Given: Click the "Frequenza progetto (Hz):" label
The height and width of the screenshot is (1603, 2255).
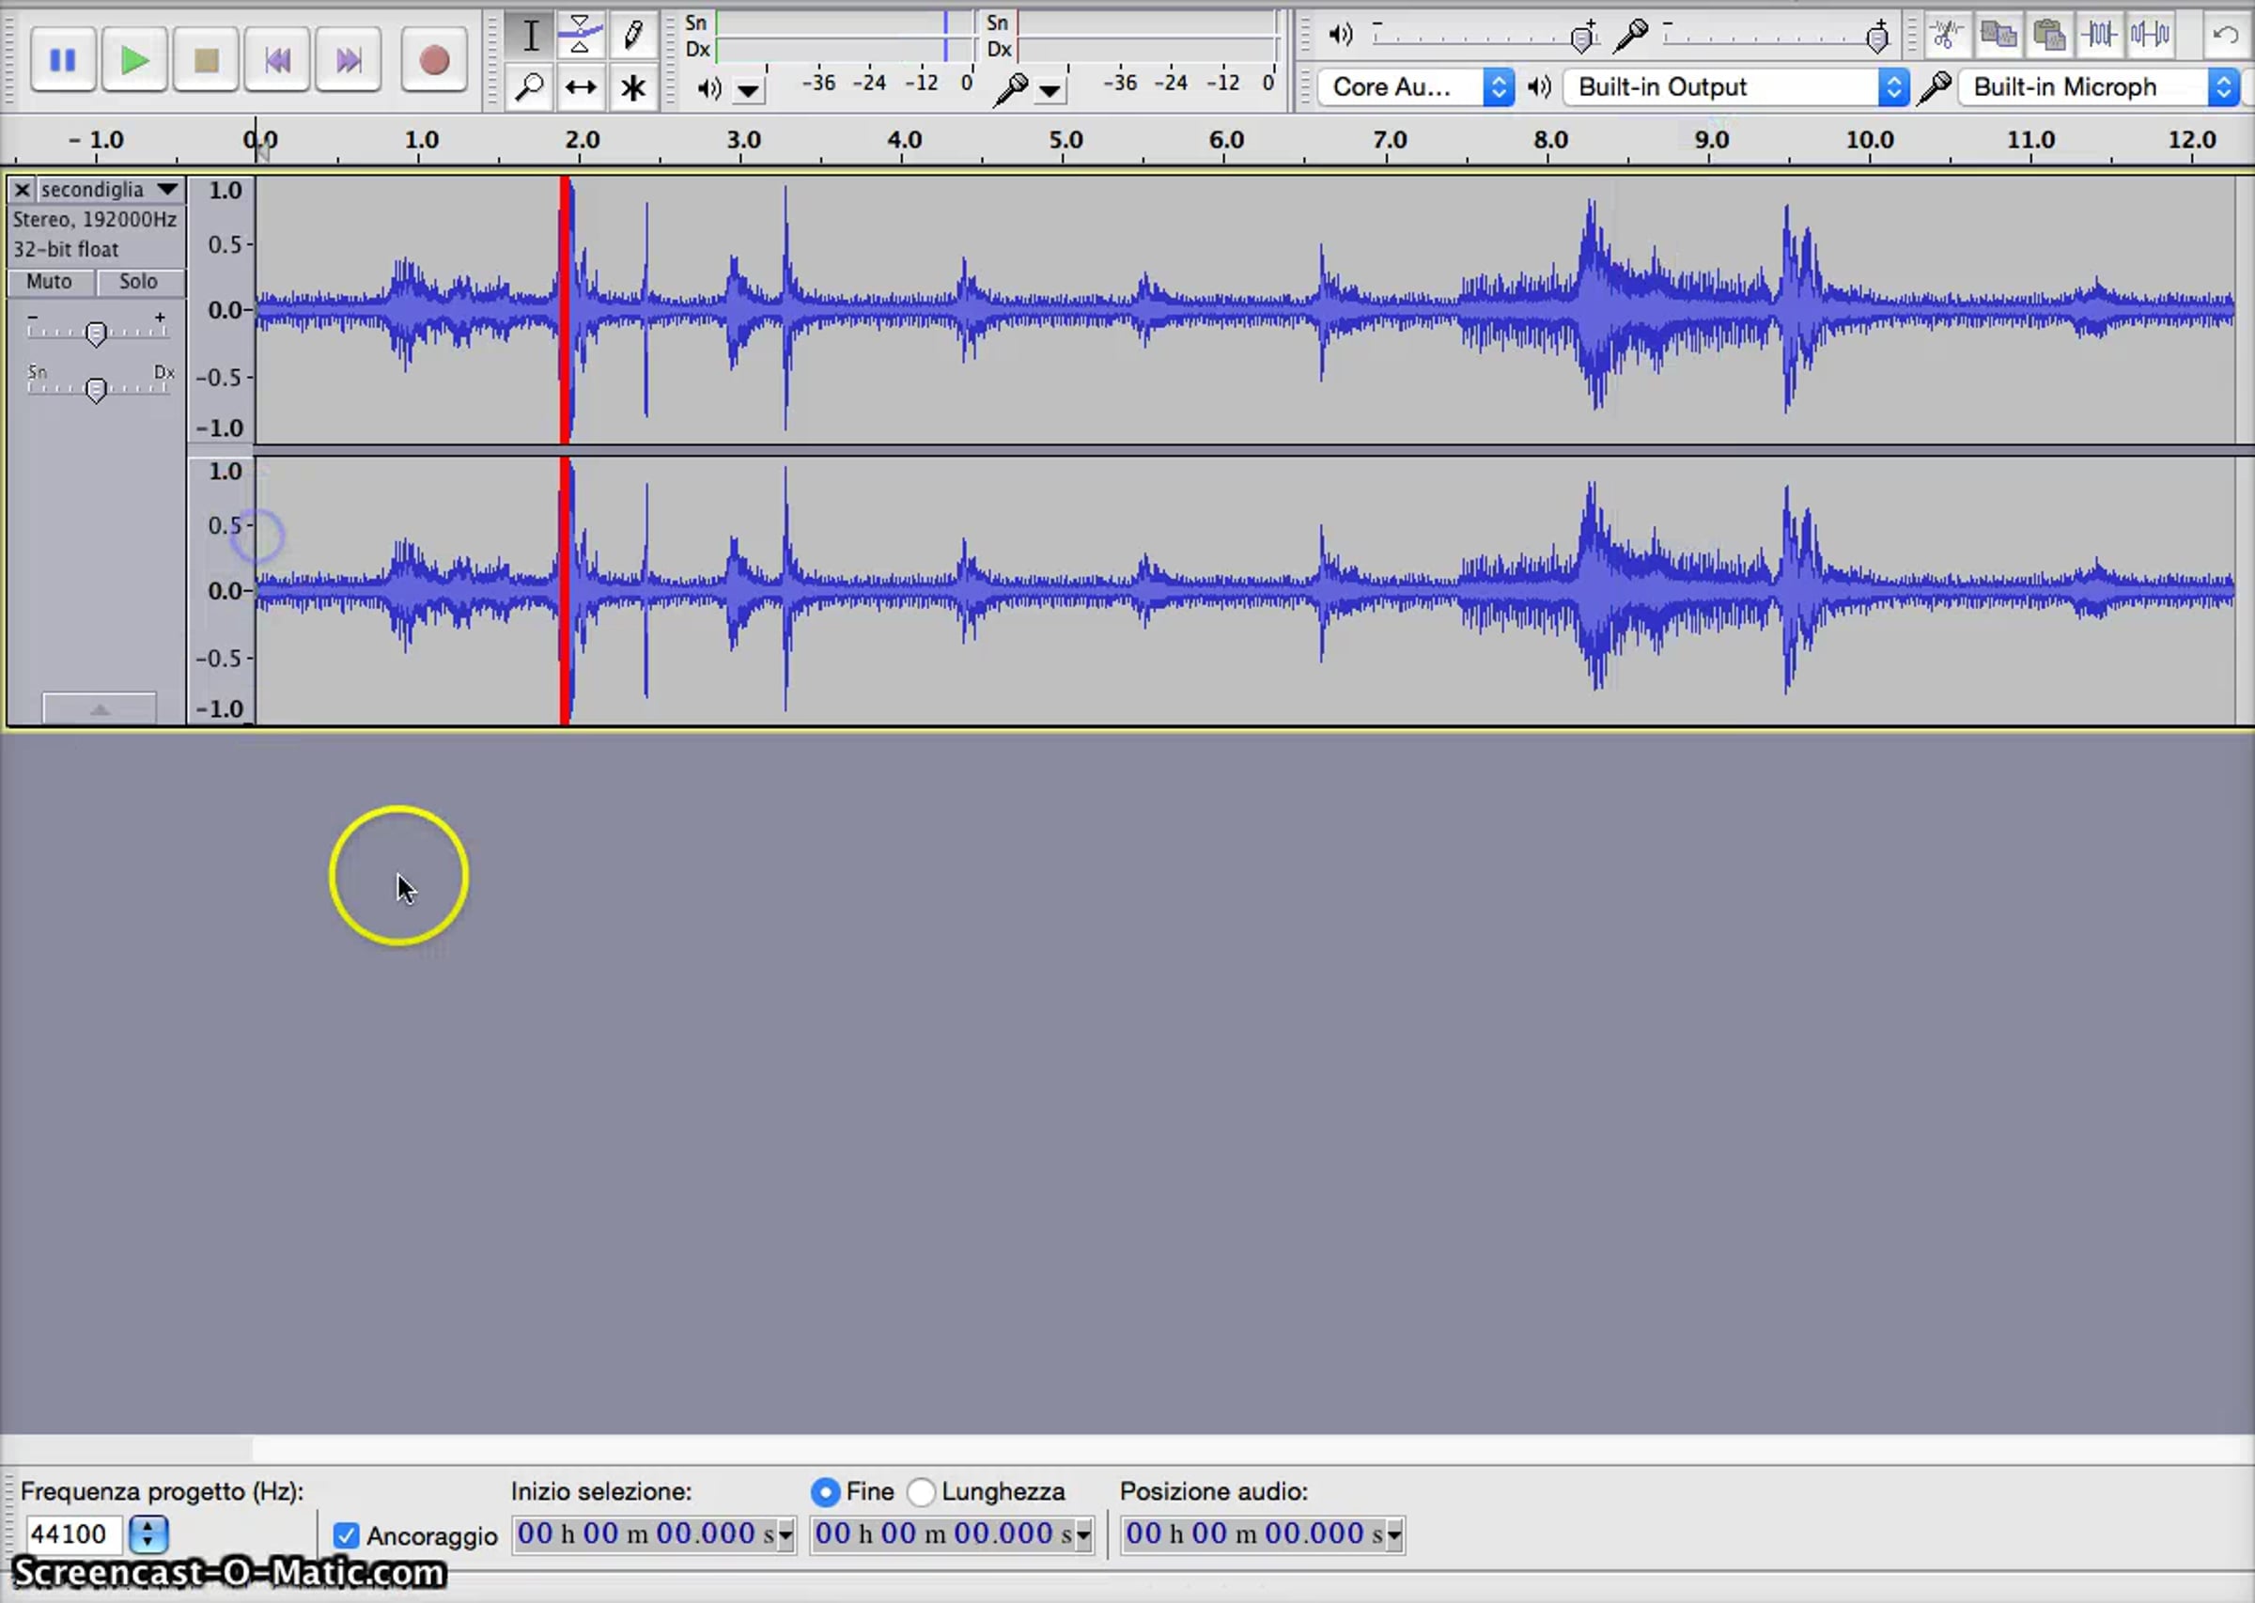Looking at the screenshot, I should pyautogui.click(x=162, y=1491).
